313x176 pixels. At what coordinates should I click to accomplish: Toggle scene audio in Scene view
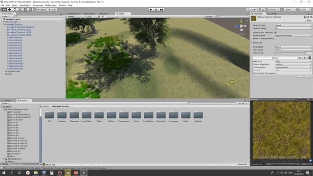[99, 16]
